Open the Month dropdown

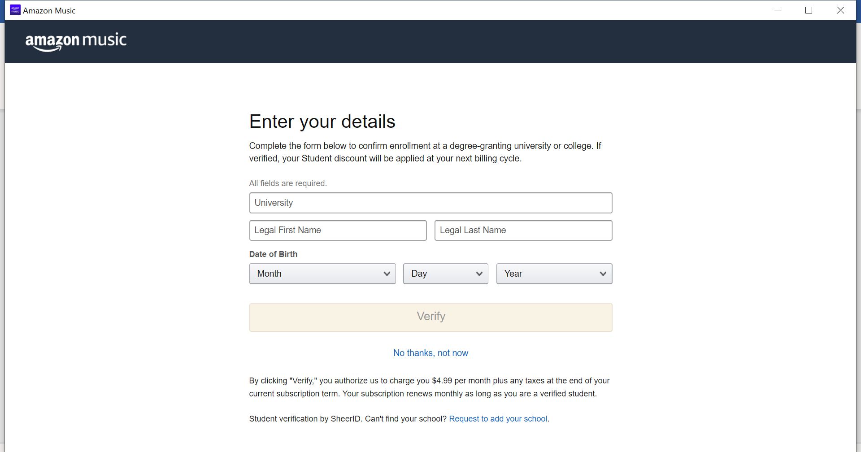[x=322, y=274]
